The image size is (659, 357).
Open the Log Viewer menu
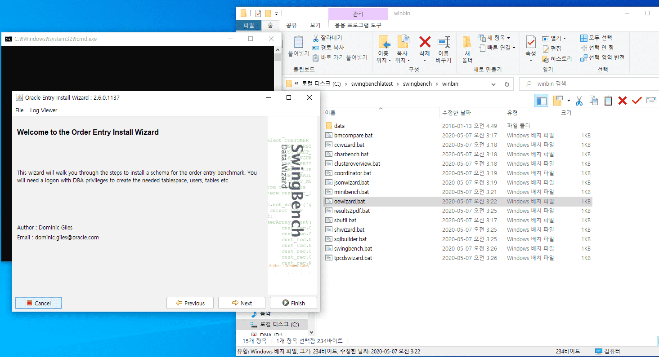click(x=44, y=110)
